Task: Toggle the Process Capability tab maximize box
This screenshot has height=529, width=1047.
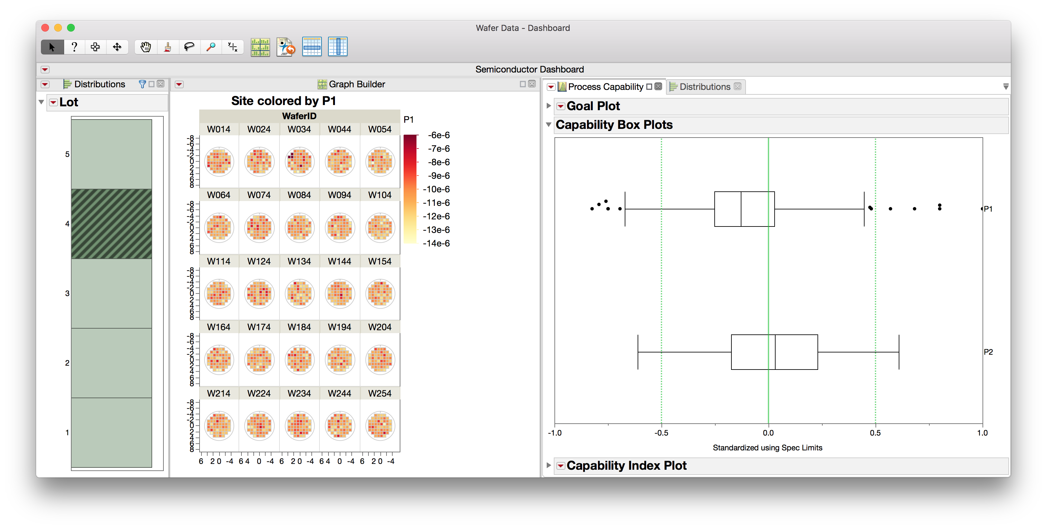Action: [649, 87]
